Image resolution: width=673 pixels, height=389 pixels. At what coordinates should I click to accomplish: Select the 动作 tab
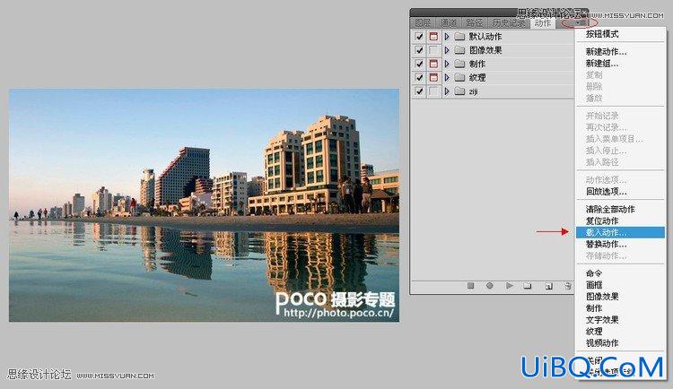click(x=543, y=23)
